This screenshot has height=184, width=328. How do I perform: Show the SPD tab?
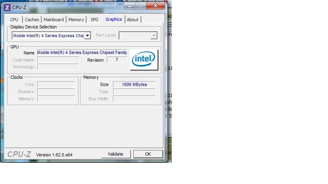tap(94, 20)
